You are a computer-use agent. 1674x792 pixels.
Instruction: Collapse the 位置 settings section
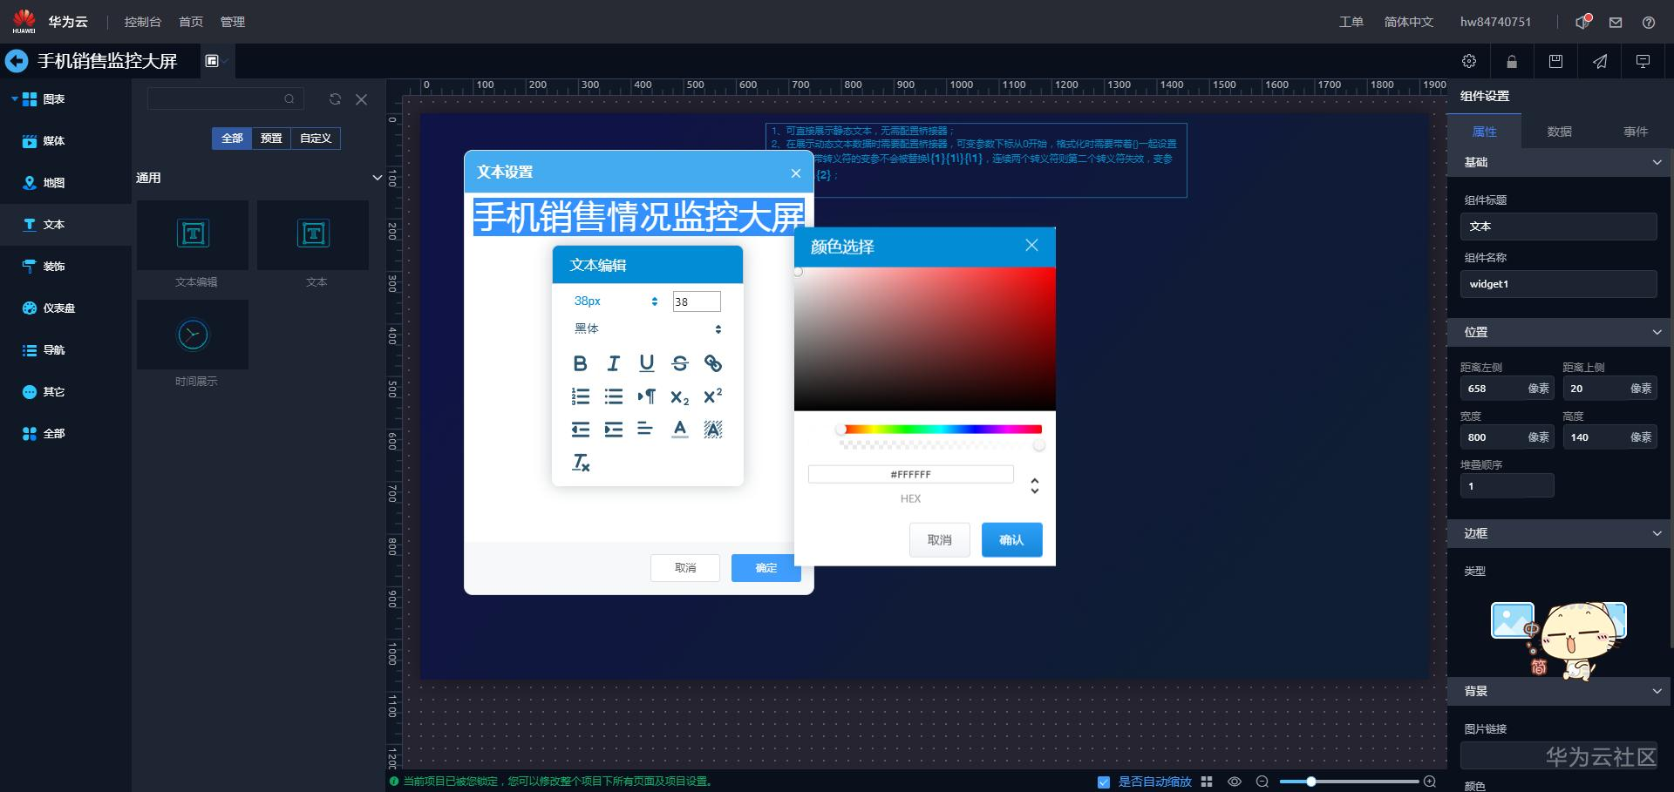[x=1657, y=332]
